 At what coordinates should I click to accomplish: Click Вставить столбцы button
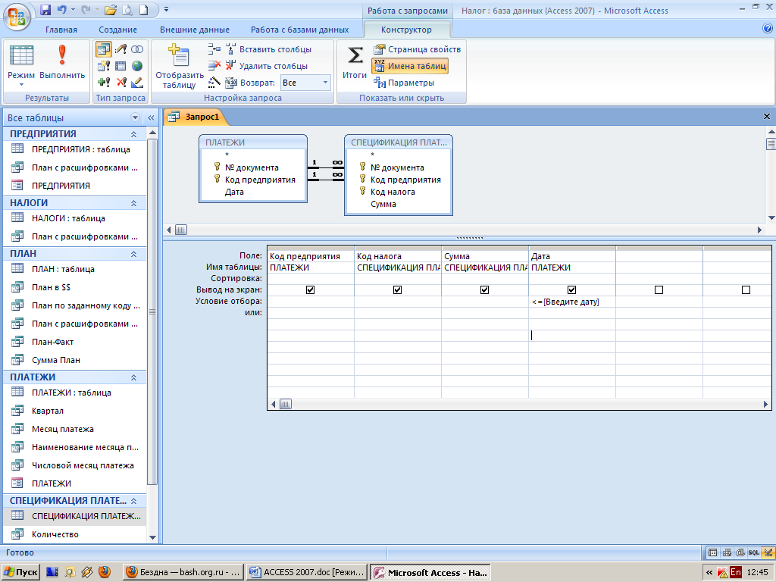point(269,49)
